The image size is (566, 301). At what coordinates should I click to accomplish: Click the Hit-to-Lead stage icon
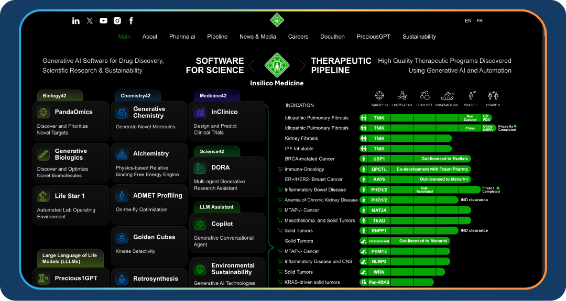point(402,95)
